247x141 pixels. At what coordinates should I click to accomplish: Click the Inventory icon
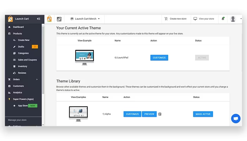pyautogui.click(x=14, y=66)
